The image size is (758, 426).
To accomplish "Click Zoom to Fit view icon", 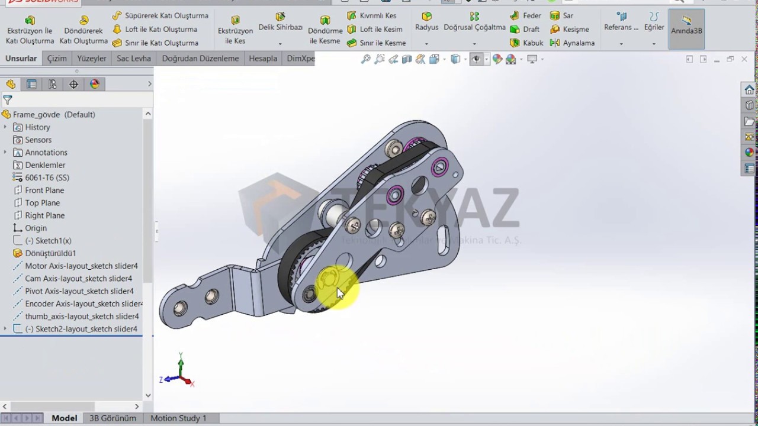I will pyautogui.click(x=366, y=59).
